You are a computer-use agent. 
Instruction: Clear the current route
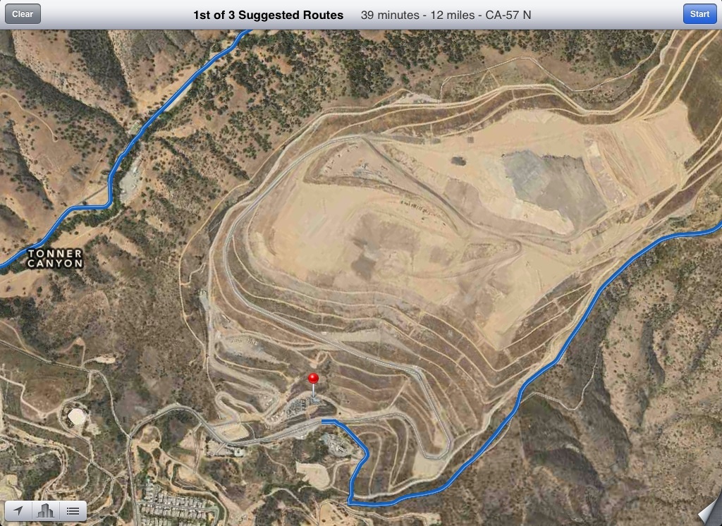point(23,14)
